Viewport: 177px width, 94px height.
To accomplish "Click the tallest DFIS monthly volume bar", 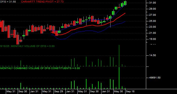I will click(119, 56).
